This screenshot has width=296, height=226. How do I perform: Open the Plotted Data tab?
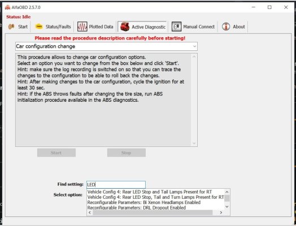(x=95, y=27)
